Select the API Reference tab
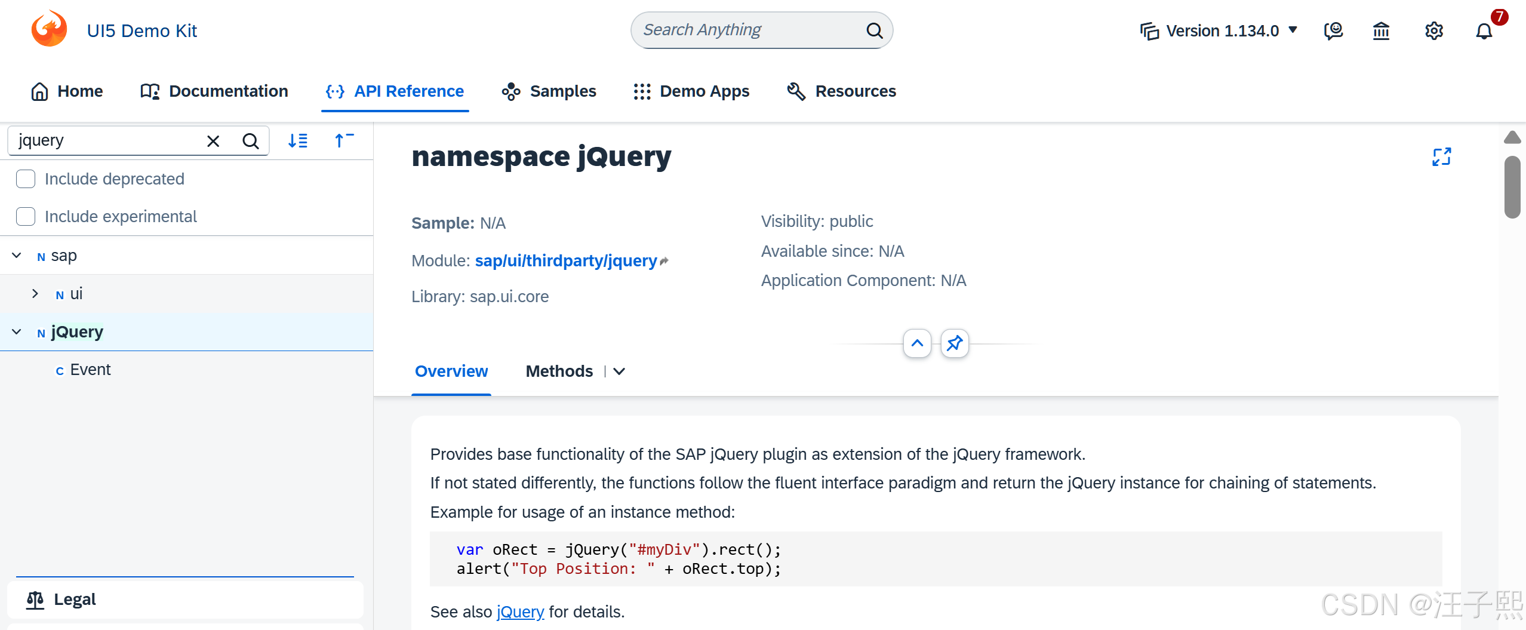The height and width of the screenshot is (630, 1526). coord(395,91)
